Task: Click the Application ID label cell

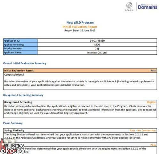Action: (x=20, y=41)
